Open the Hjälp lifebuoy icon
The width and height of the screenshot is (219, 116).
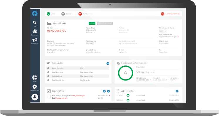pyautogui.click(x=35, y=78)
